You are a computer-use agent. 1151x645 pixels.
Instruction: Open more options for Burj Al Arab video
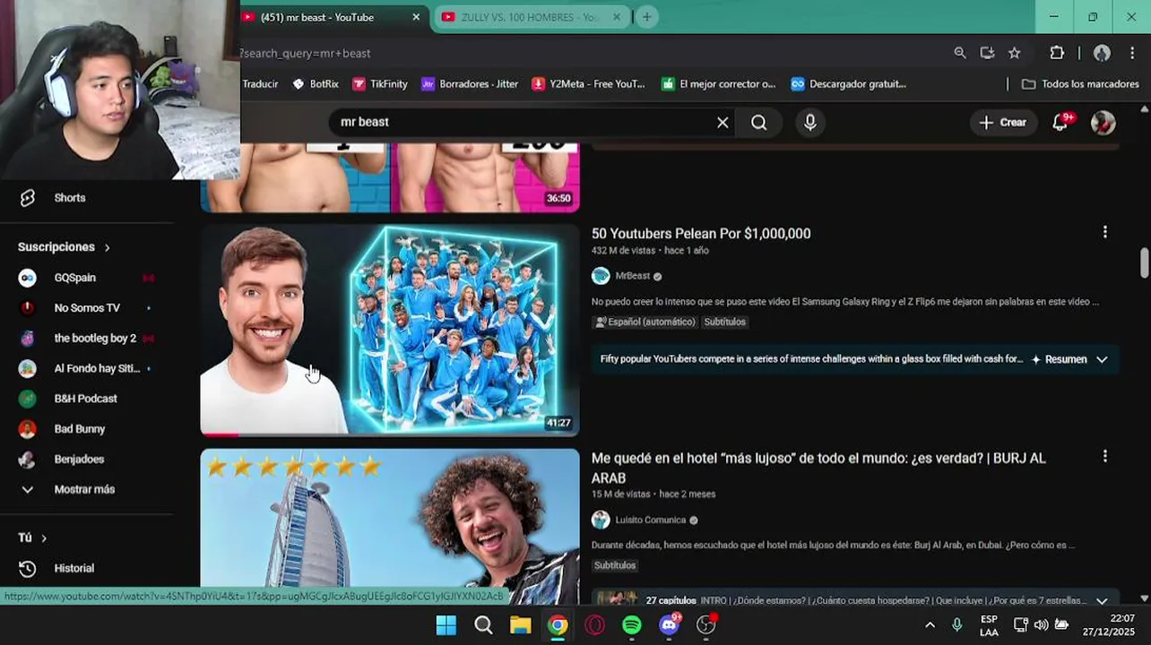tap(1104, 457)
